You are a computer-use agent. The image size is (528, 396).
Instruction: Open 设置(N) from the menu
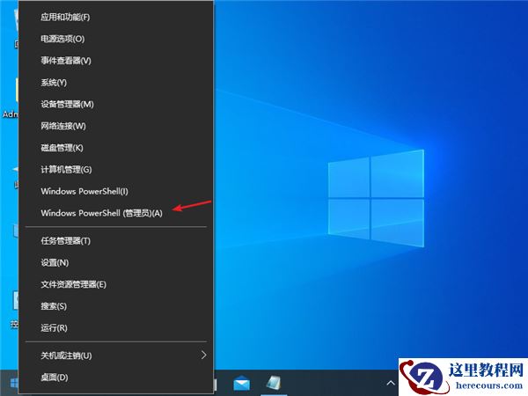pos(116,262)
